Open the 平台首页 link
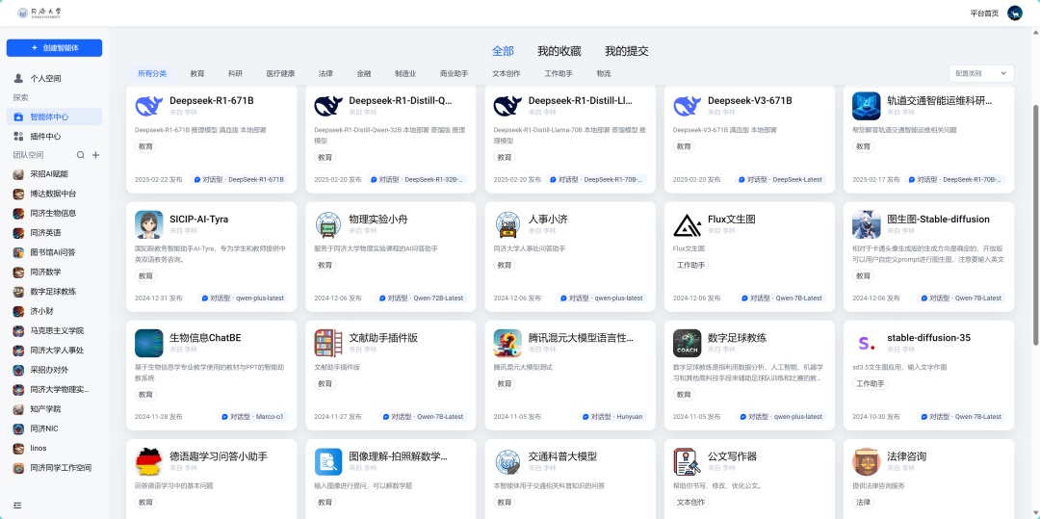Viewport: 1040px width, 519px height. [984, 13]
